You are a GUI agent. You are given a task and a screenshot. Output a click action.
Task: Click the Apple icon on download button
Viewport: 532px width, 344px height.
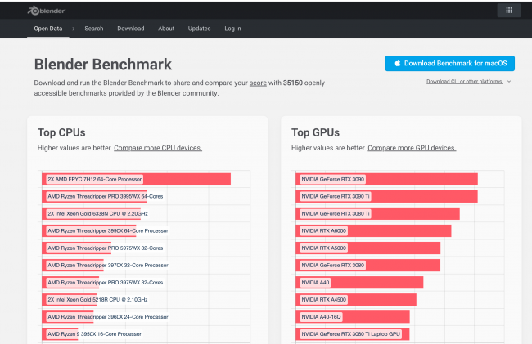398,63
